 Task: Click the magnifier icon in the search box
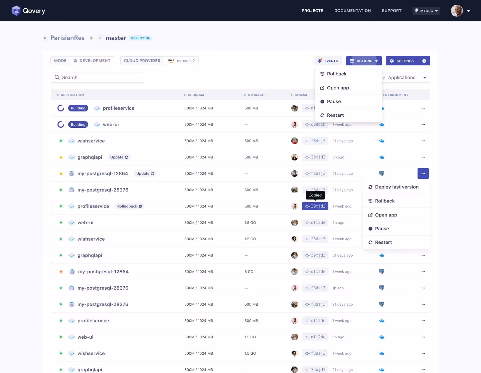57,77
